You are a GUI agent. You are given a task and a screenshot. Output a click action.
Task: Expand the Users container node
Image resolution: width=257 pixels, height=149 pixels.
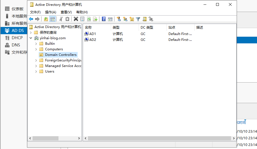click(x=36, y=71)
